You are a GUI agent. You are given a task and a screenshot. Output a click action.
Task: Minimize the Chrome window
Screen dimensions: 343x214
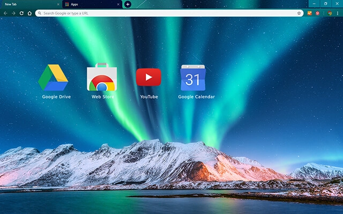point(314,4)
